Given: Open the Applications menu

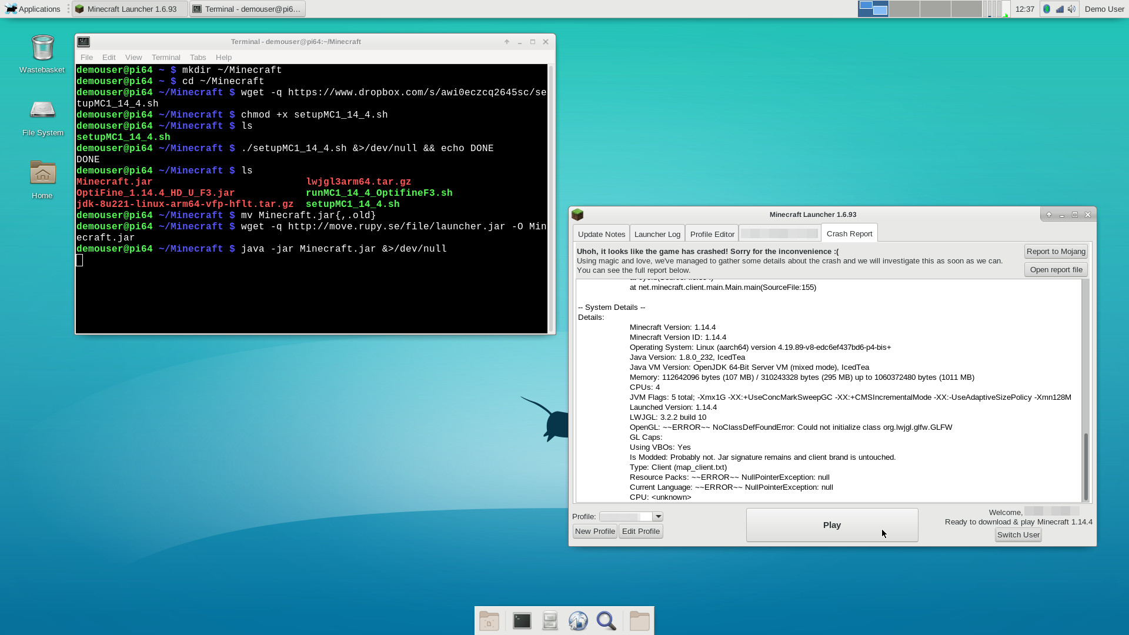Looking at the screenshot, I should click(x=33, y=9).
